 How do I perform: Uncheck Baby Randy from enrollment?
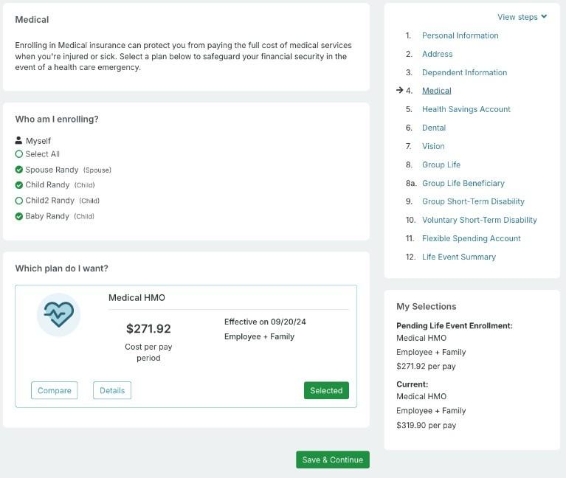coord(19,216)
